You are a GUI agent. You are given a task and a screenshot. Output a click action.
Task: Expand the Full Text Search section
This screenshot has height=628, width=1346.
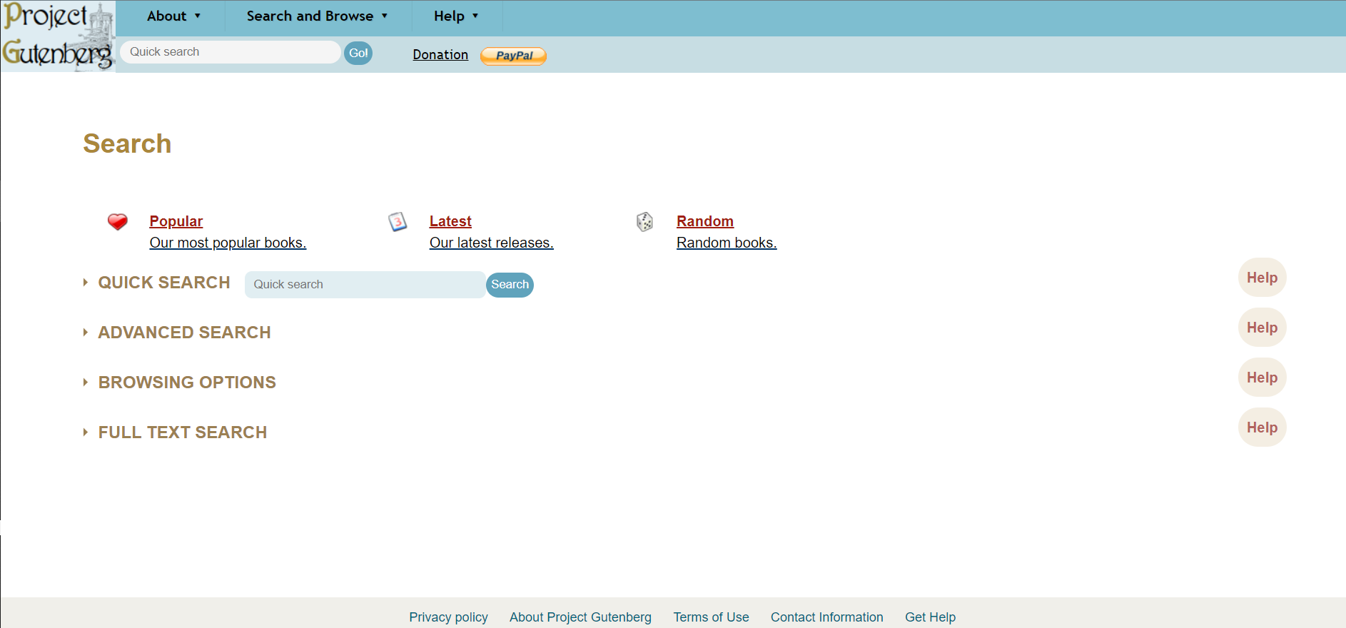click(182, 432)
